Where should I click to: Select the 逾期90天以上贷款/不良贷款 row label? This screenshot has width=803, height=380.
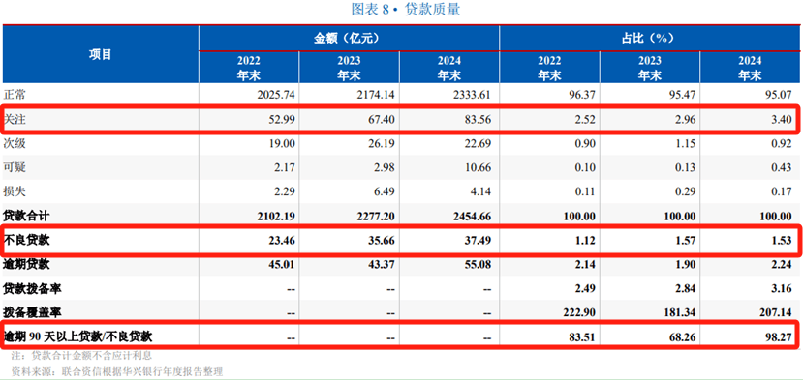click(77, 336)
